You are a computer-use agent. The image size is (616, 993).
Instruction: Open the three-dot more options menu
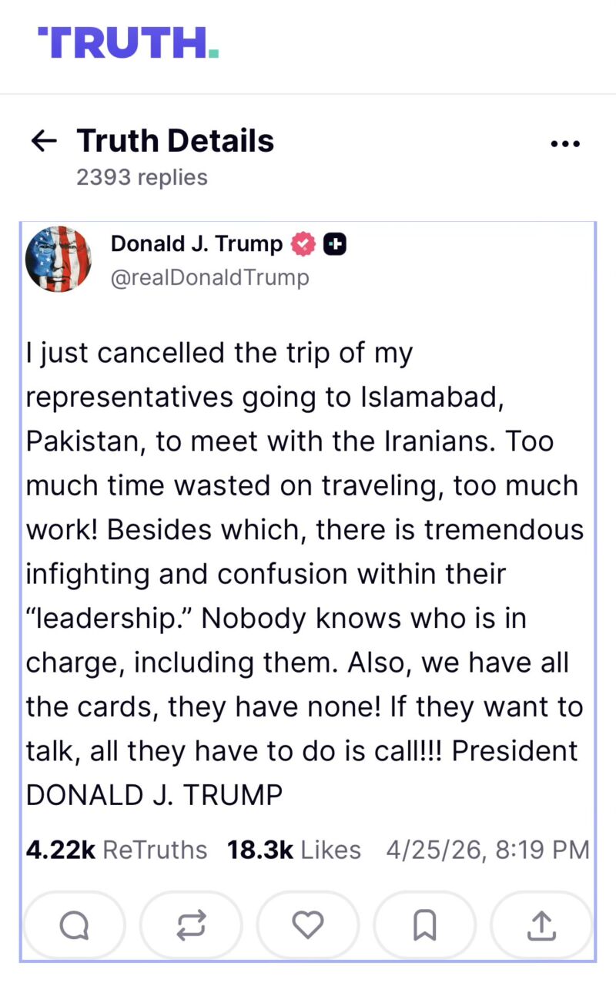point(565,143)
